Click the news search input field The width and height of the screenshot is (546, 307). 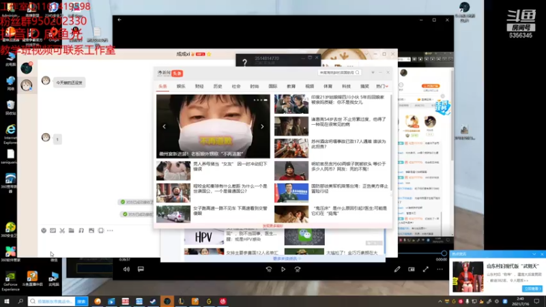336,72
